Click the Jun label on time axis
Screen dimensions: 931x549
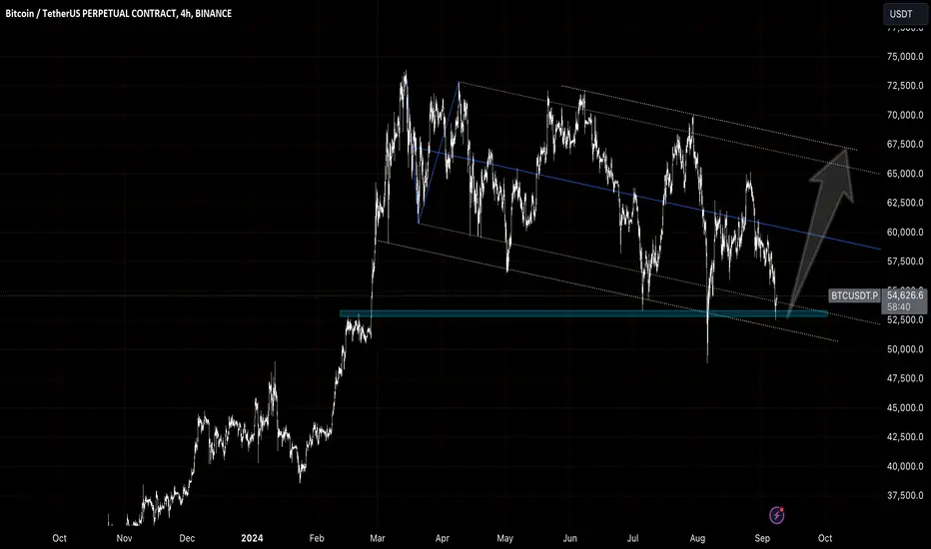(x=569, y=538)
